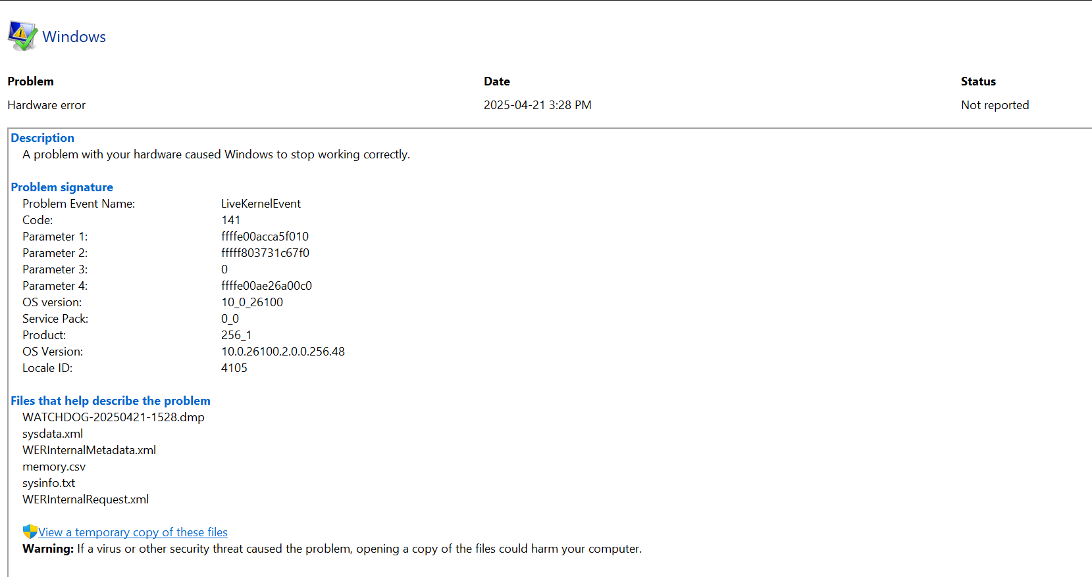Select the date 2025-04-21 3:28 PM
The image size is (1092, 577).
537,105
